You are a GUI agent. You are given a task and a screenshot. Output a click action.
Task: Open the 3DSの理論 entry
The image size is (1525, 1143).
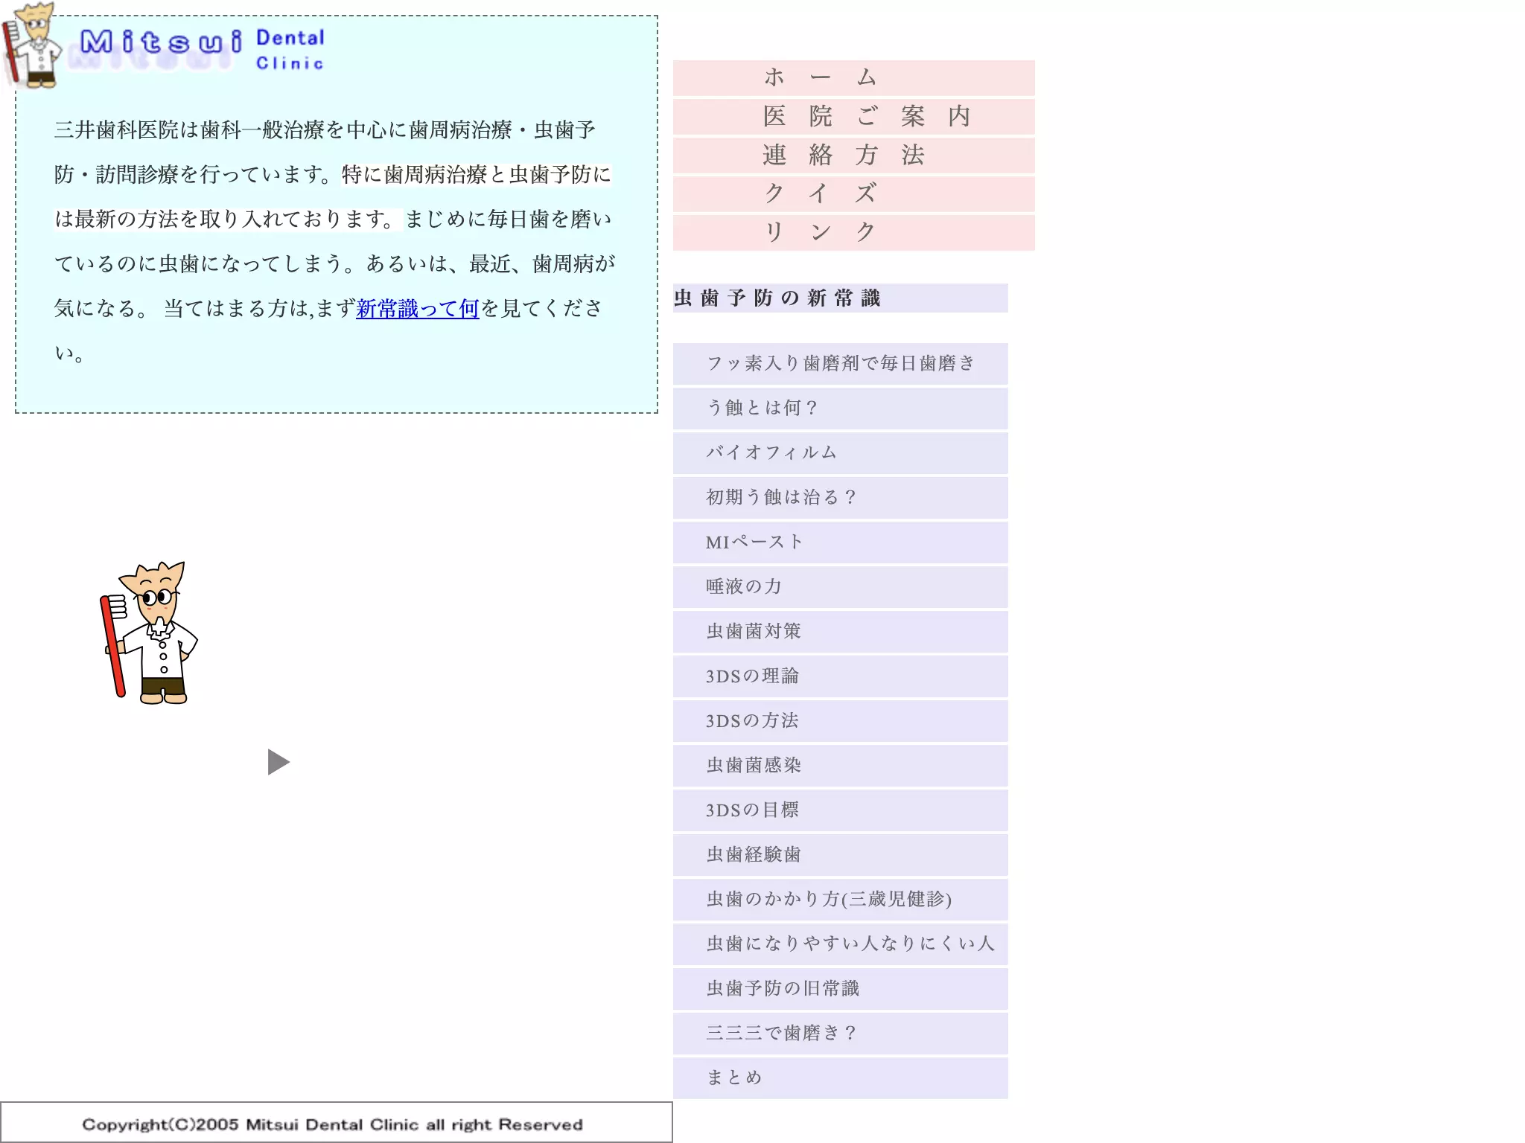tap(840, 676)
